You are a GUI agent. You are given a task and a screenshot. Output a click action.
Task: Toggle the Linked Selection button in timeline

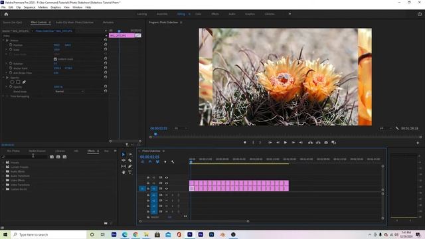157,162
